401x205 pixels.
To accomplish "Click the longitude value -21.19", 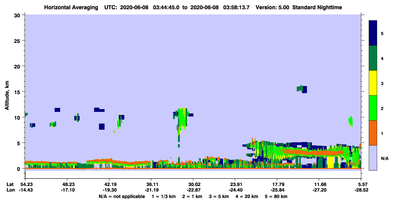I will 151,190.
